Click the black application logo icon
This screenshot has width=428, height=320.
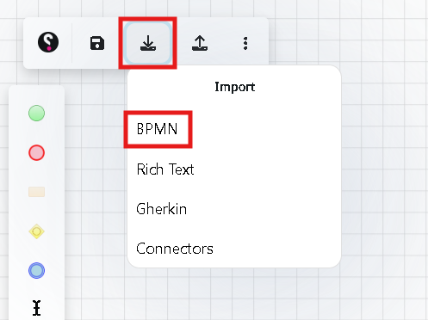pos(48,42)
